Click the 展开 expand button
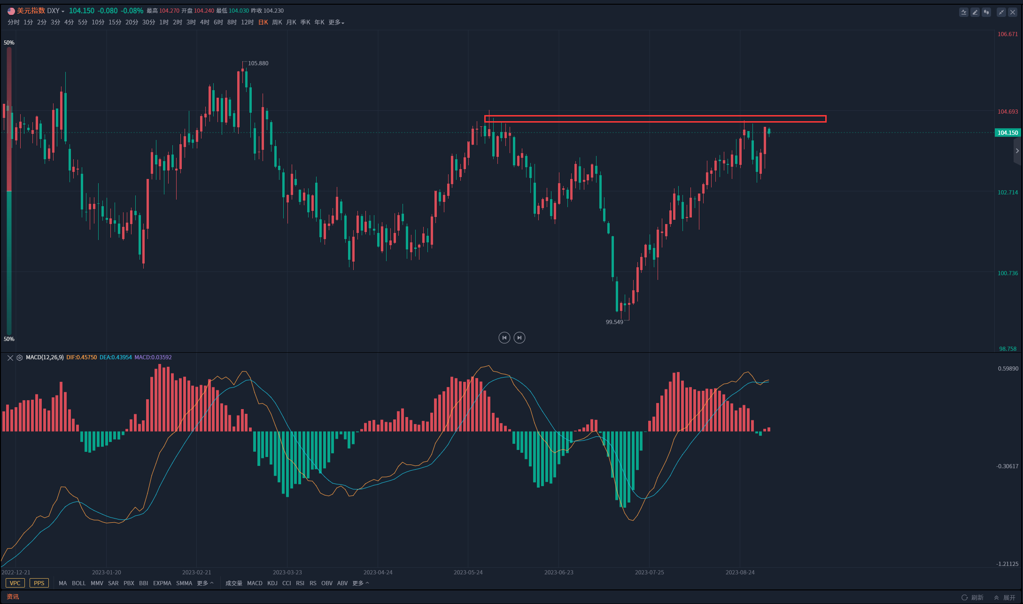 tap(1005, 597)
